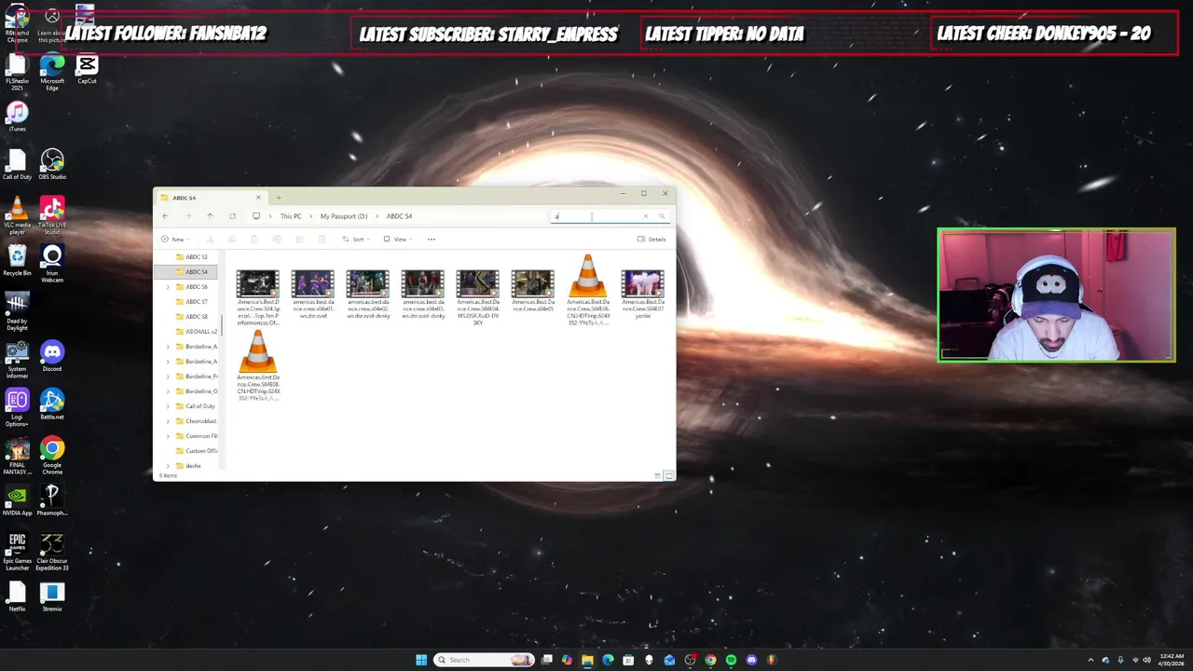Screen dimensions: 1193x671
Task: Expand the Call of Duty folder node
Action: (169, 406)
